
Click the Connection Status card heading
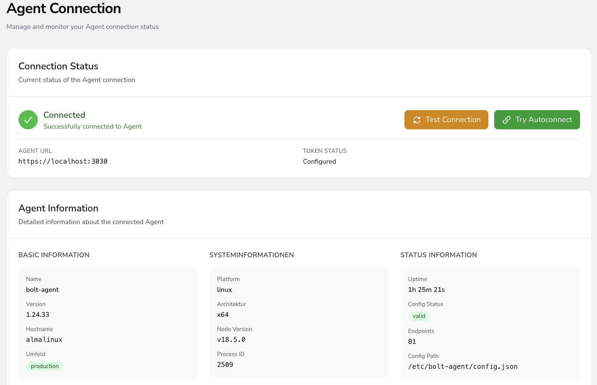pos(59,66)
